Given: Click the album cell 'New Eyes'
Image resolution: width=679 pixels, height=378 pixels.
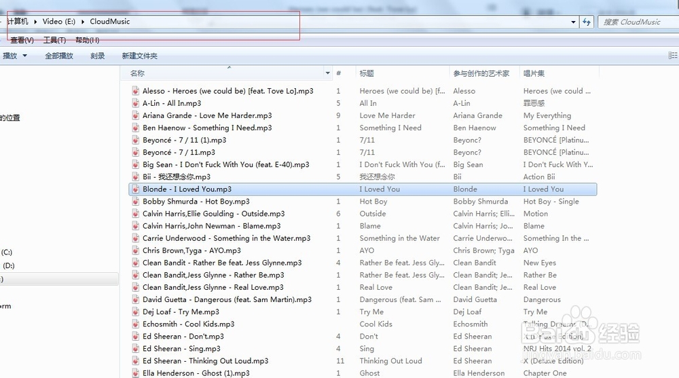Looking at the screenshot, I should (x=540, y=263).
